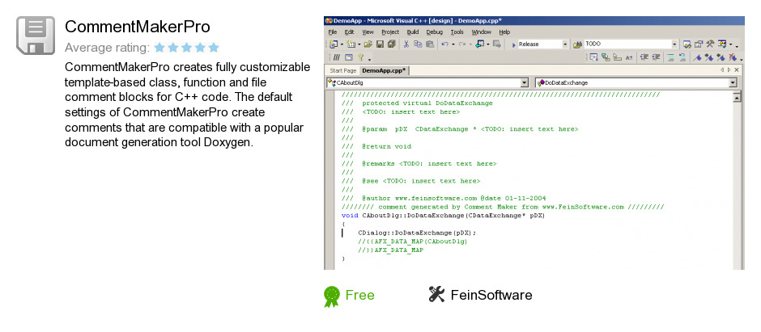The height and width of the screenshot is (332, 761).
Task: Switch to the Start Page tab
Action: pos(342,70)
